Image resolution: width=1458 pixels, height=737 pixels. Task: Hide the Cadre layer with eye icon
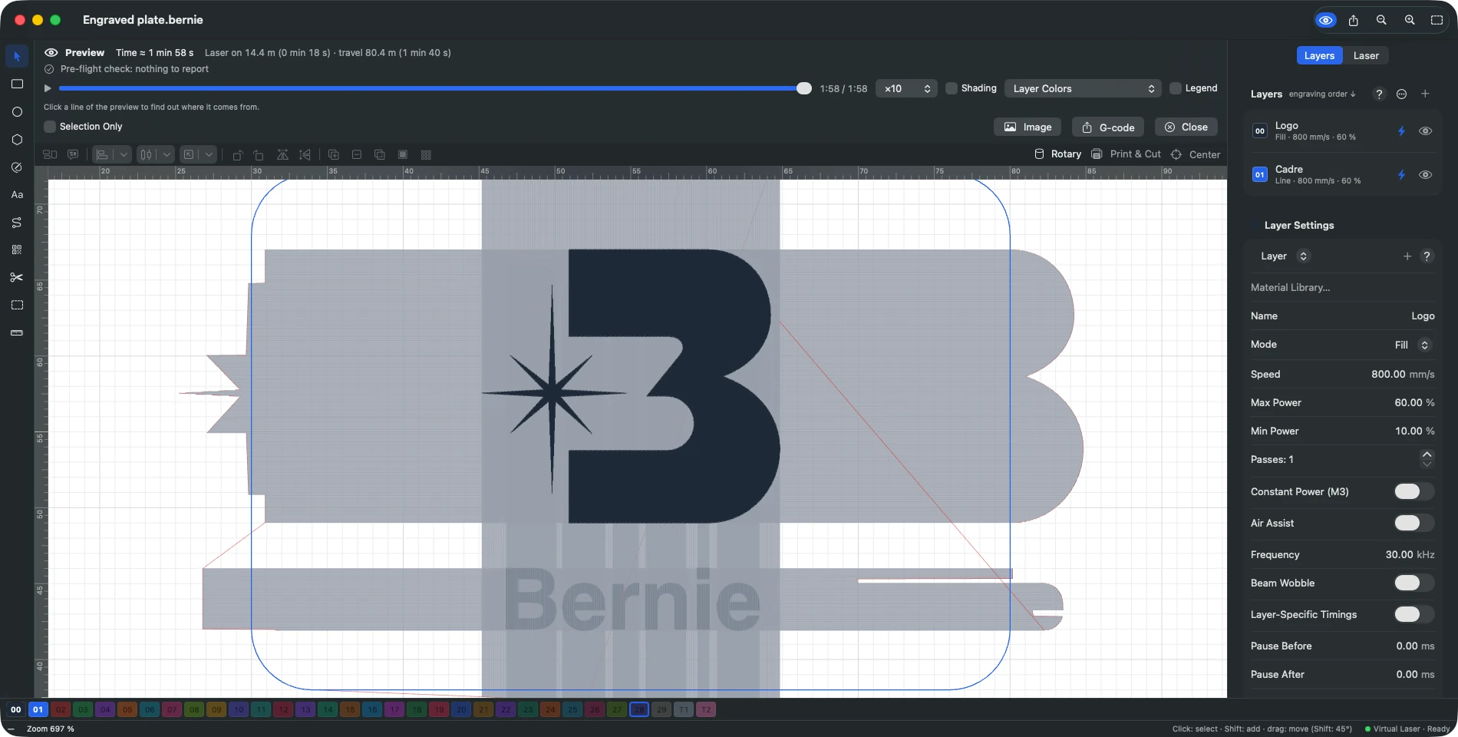tap(1425, 175)
